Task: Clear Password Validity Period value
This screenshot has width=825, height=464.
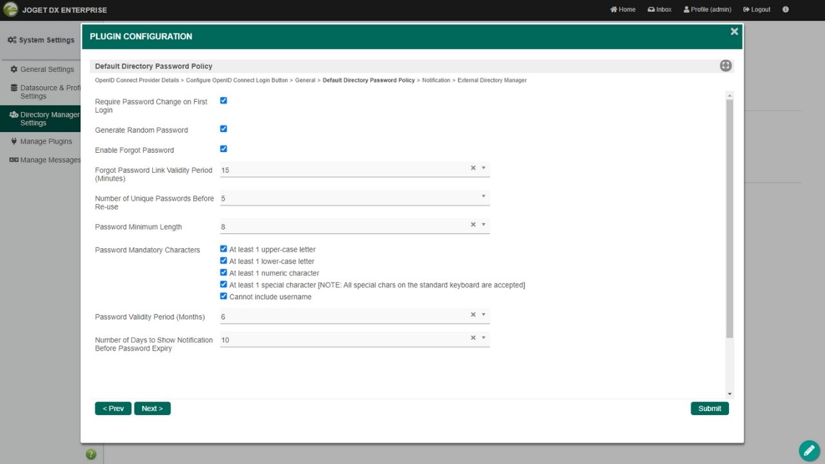Action: click(x=473, y=314)
